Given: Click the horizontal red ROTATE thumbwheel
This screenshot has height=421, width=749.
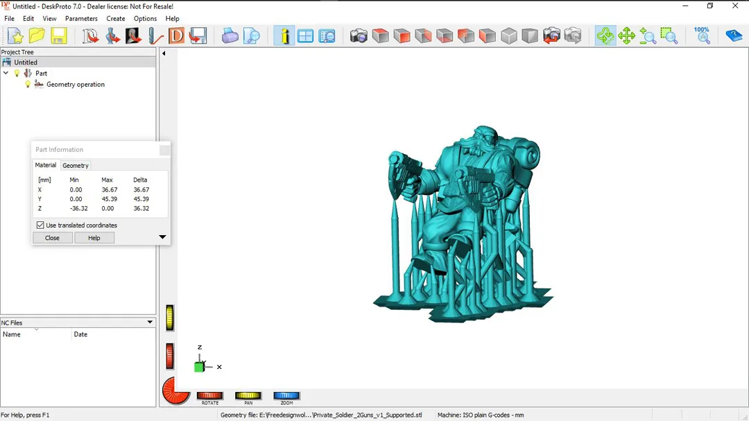Looking at the screenshot, I should [209, 395].
